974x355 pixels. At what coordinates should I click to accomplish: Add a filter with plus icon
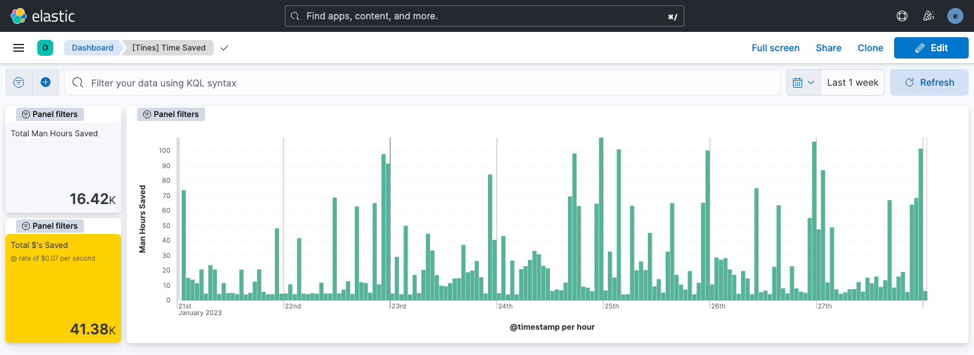[x=45, y=82]
